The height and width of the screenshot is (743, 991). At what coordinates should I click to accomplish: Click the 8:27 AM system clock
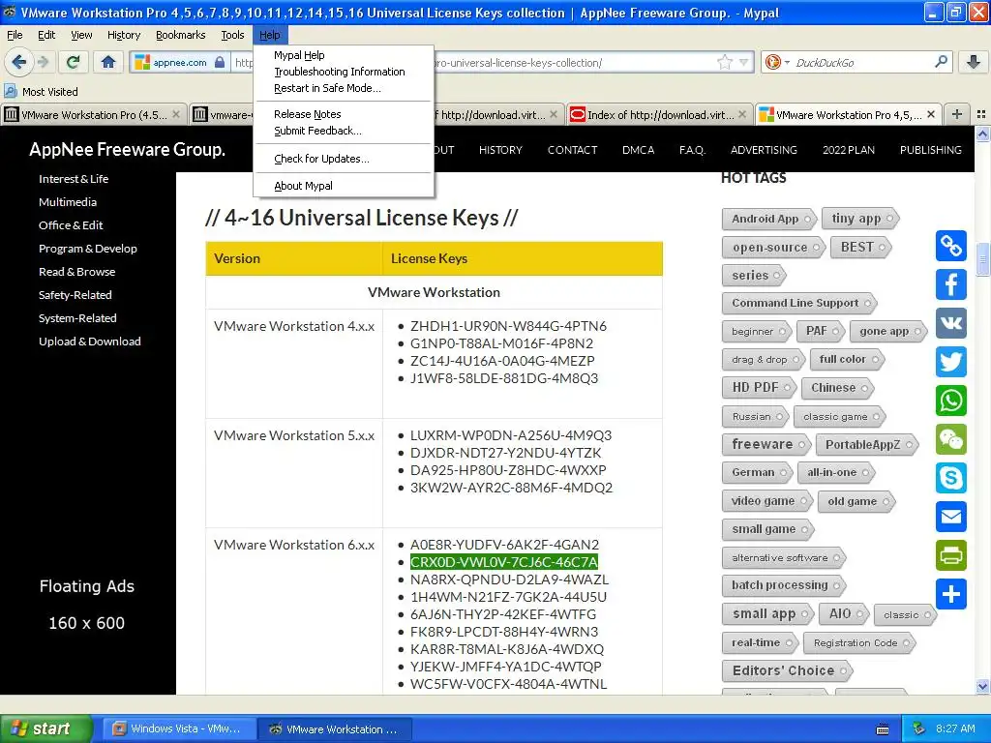coord(955,728)
